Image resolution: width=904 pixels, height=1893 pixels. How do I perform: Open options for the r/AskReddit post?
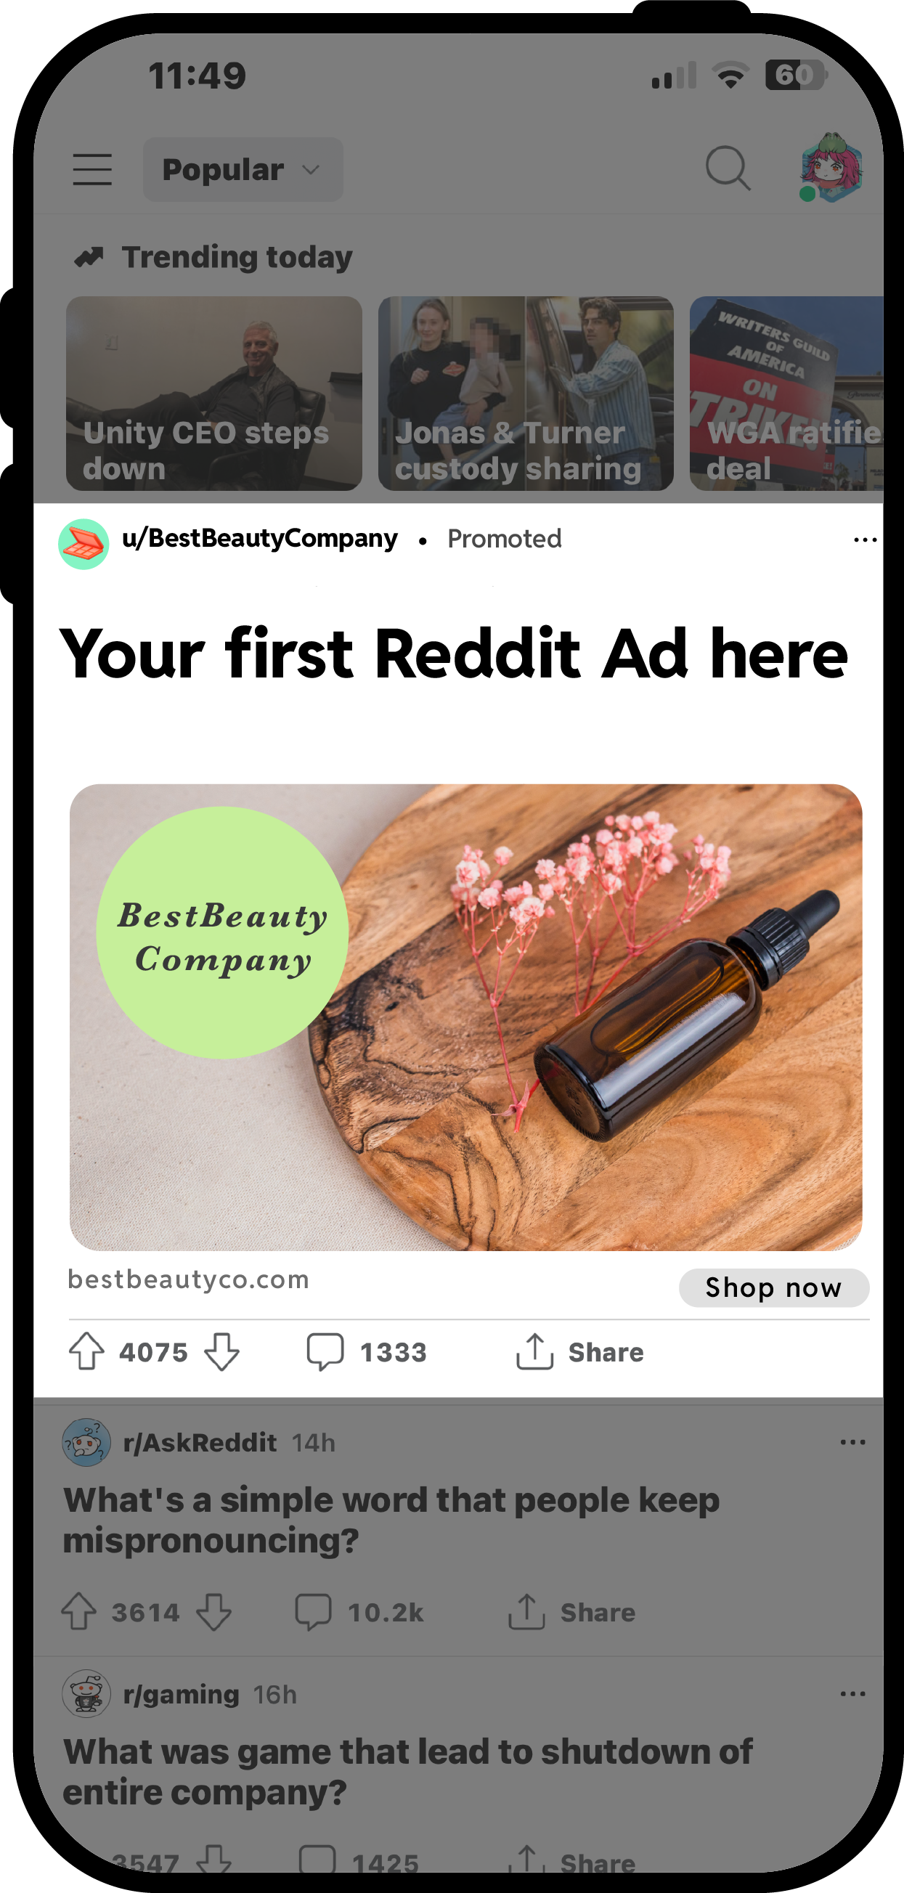click(x=852, y=1442)
